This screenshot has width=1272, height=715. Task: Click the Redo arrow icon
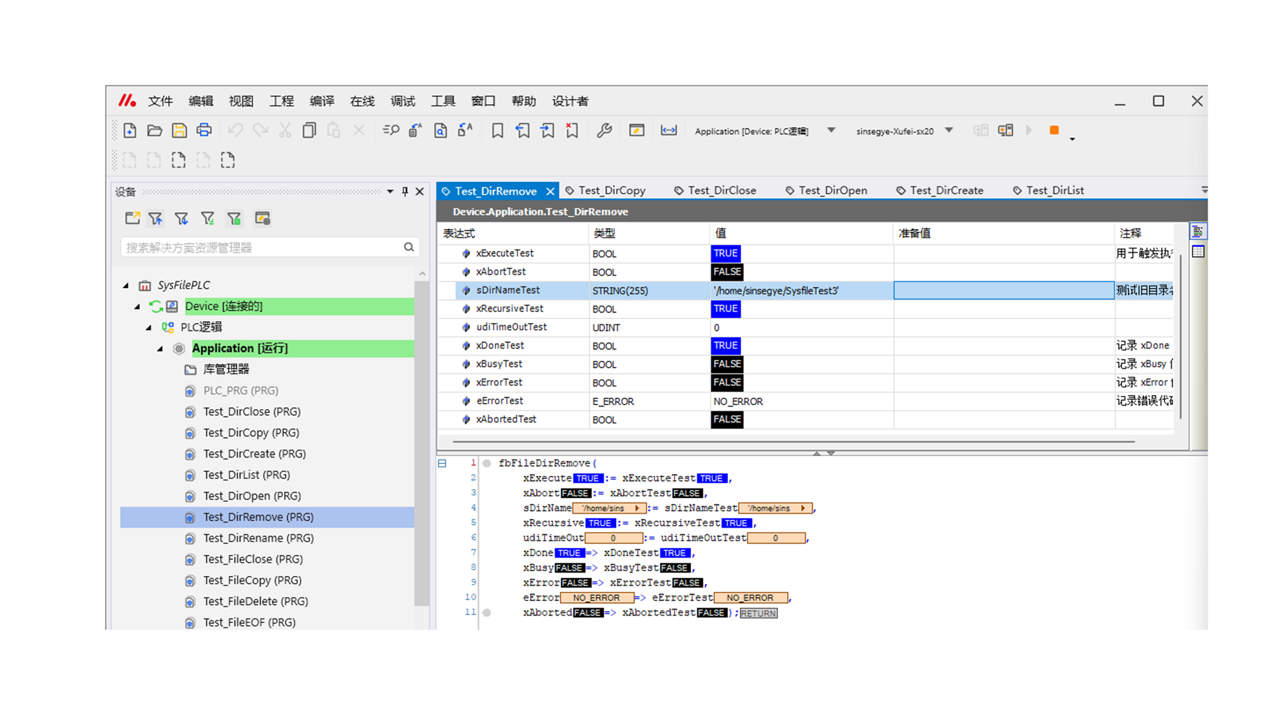260,130
